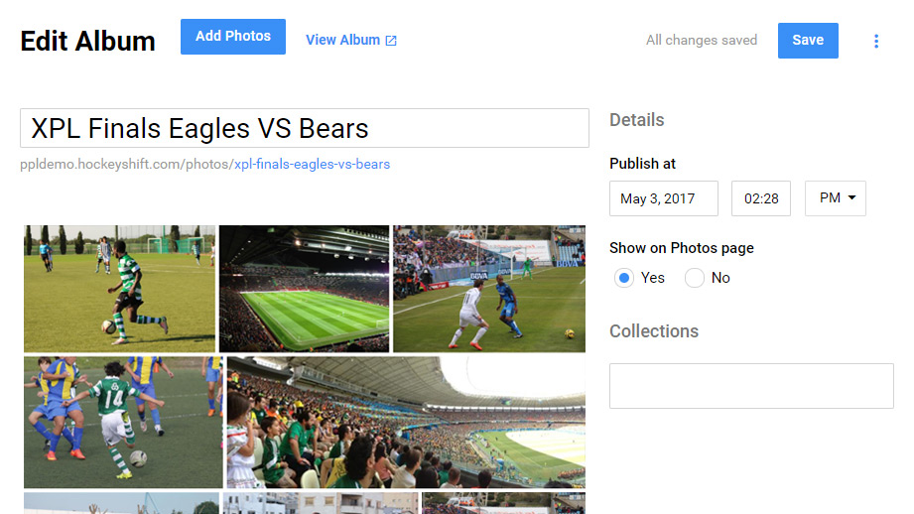Select the night stadium pitch photo
Viewport: 914px width, 514px height.
click(304, 289)
